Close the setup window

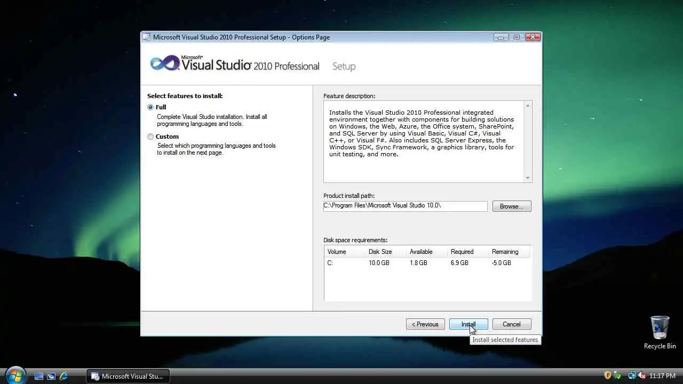tap(533, 37)
